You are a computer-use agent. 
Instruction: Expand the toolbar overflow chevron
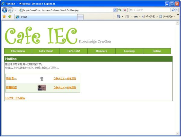pyautogui.click(x=178, y=15)
